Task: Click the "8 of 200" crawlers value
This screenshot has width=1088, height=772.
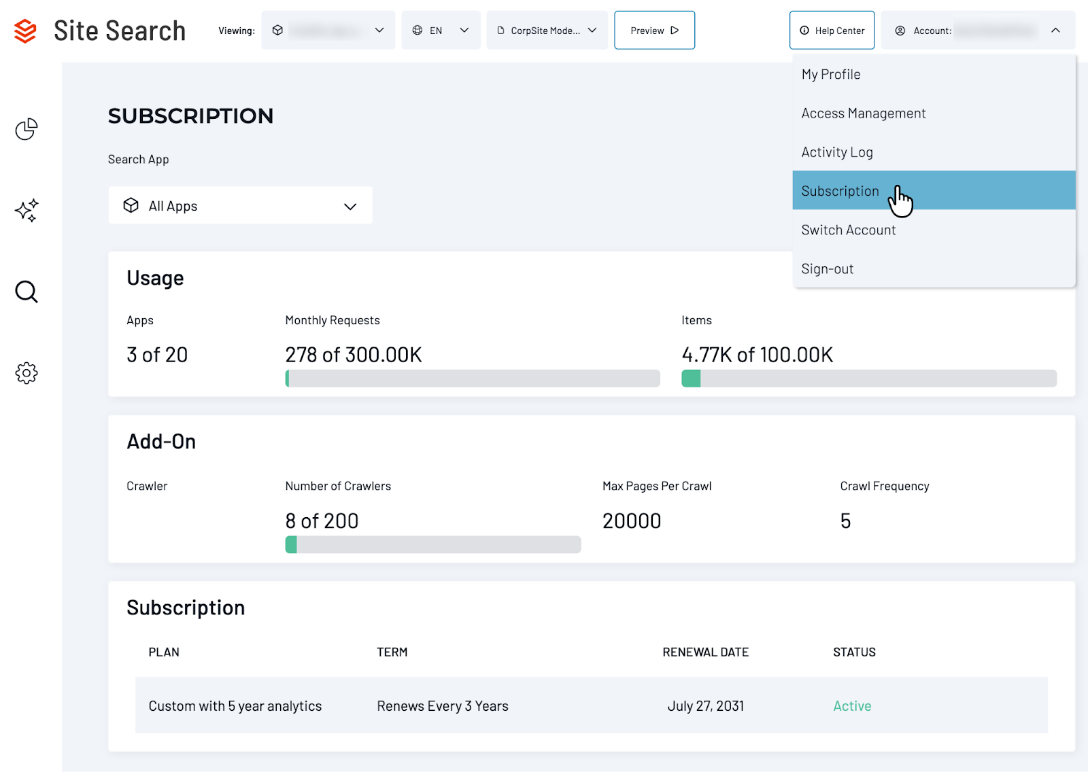Action: pos(322,521)
